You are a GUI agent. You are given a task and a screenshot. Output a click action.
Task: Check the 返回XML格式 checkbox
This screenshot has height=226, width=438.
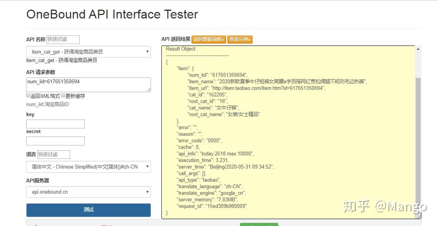28,96
